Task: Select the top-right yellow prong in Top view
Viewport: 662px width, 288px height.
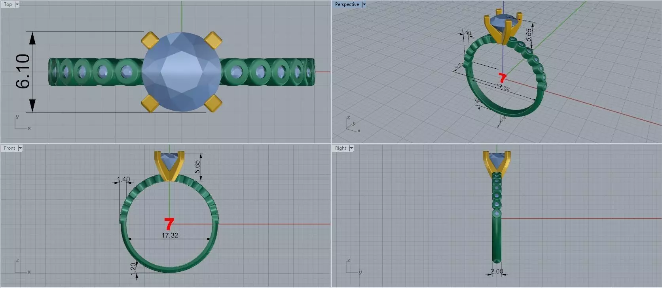Action: point(213,40)
